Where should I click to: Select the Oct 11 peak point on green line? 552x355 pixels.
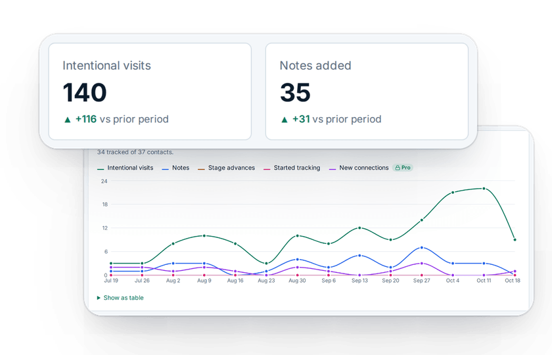click(x=484, y=189)
